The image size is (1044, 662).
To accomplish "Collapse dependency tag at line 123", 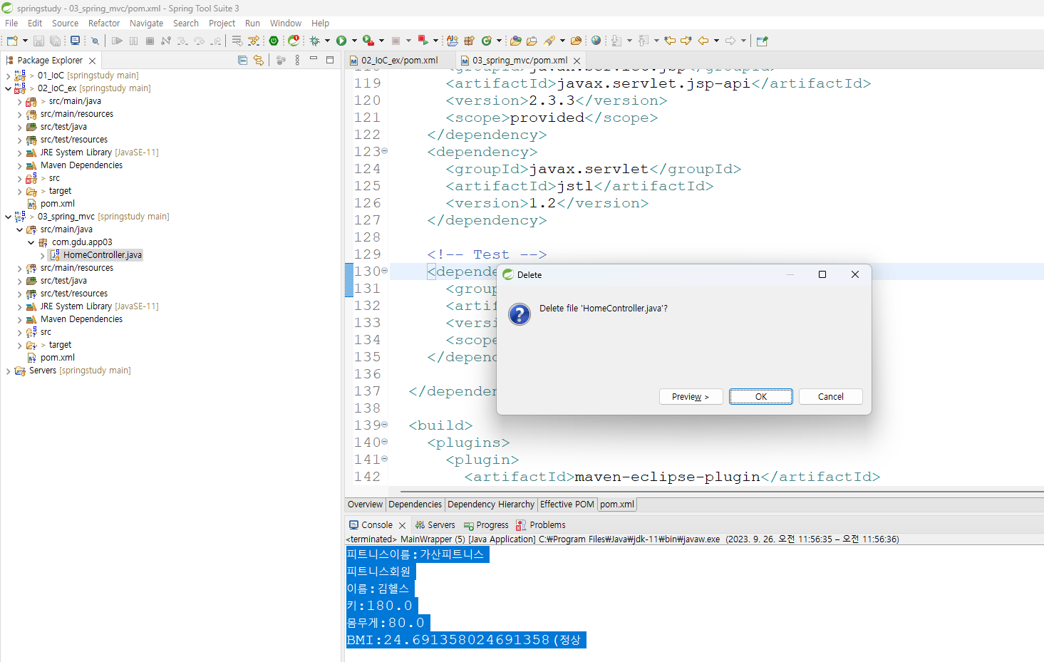I will click(x=385, y=151).
